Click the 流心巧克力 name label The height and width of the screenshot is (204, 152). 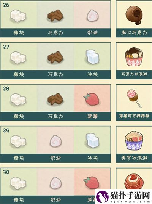point(134,32)
